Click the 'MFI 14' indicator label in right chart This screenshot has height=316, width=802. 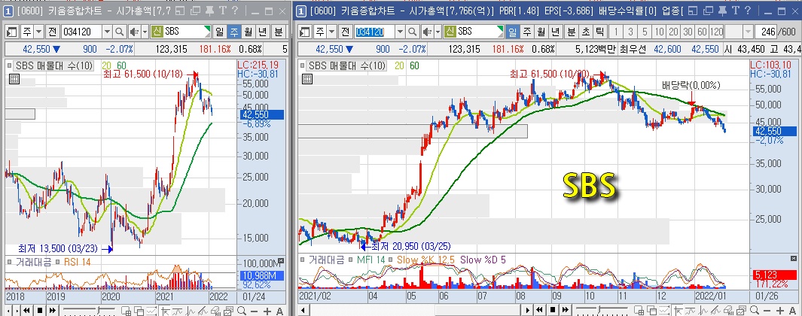[x=371, y=260]
